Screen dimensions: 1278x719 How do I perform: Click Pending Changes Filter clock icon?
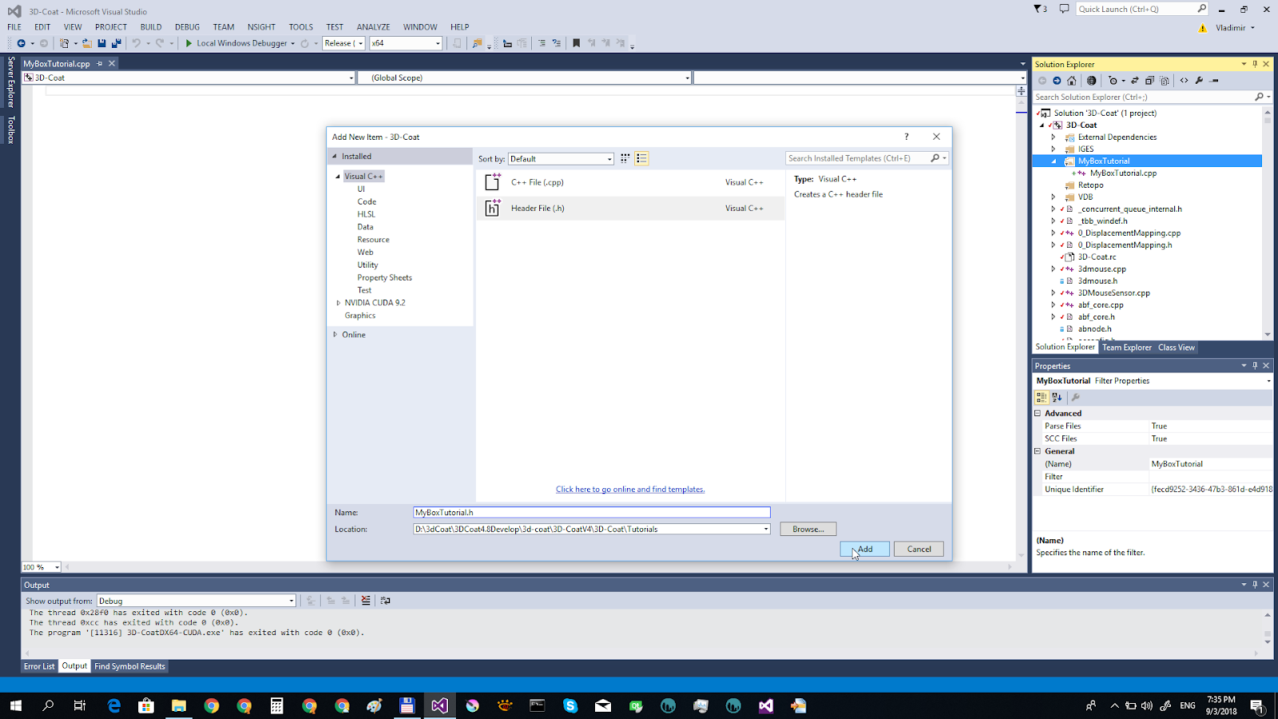coord(1113,81)
